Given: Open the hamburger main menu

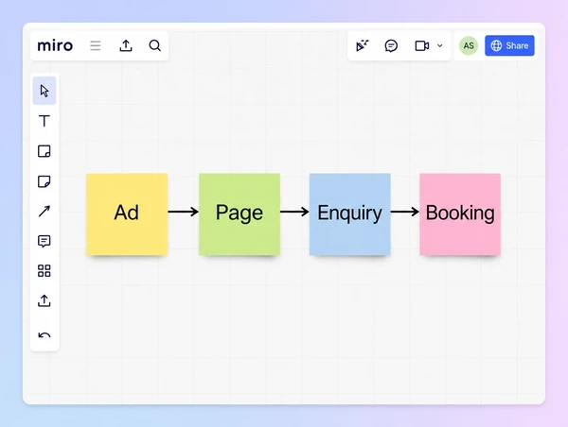Looking at the screenshot, I should [x=96, y=45].
